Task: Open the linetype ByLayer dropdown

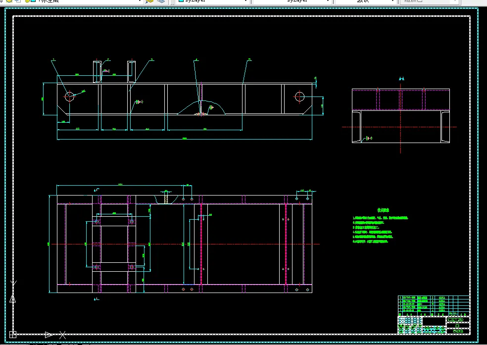Action: point(292,1)
